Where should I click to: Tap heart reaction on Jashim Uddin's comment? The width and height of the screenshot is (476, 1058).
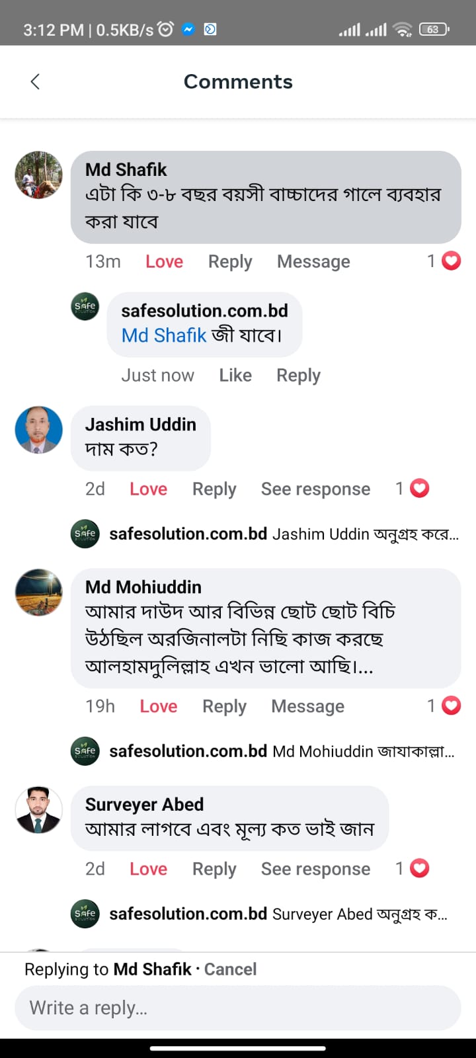(419, 489)
